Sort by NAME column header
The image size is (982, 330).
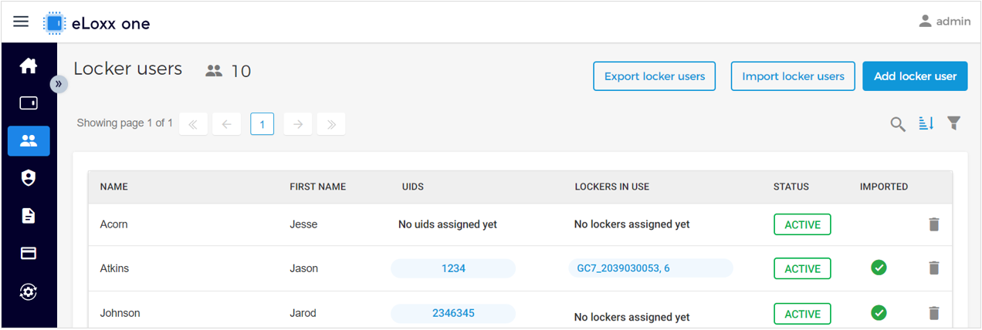click(x=113, y=187)
